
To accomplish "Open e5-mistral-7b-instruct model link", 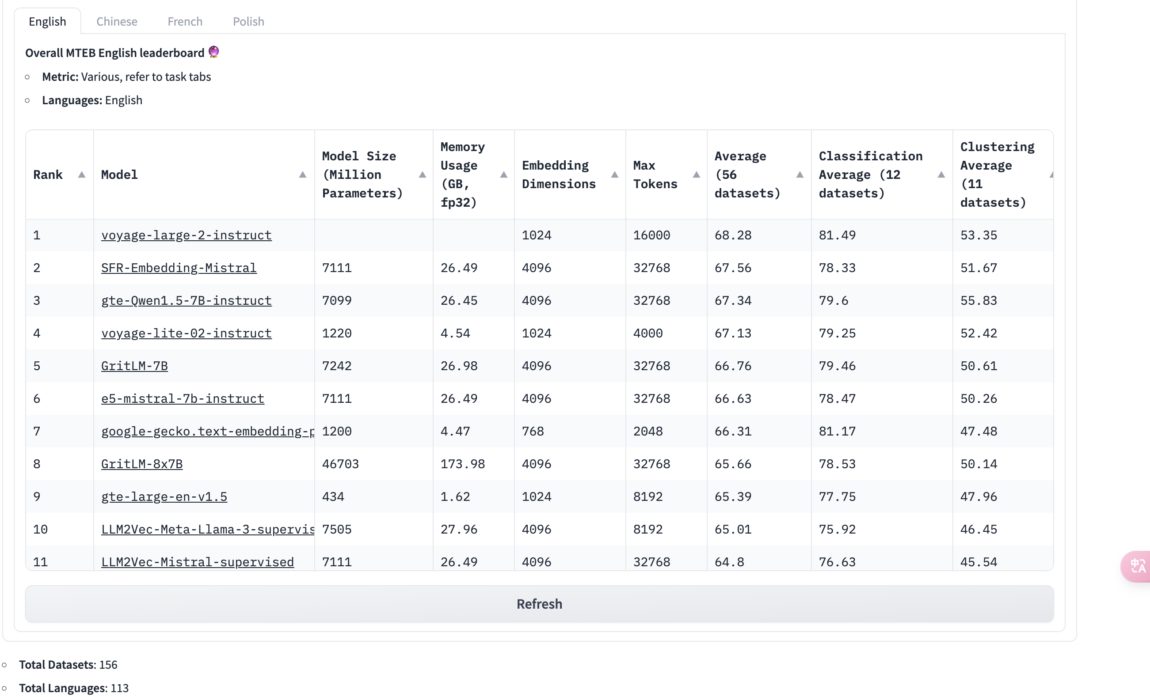I will [x=183, y=398].
